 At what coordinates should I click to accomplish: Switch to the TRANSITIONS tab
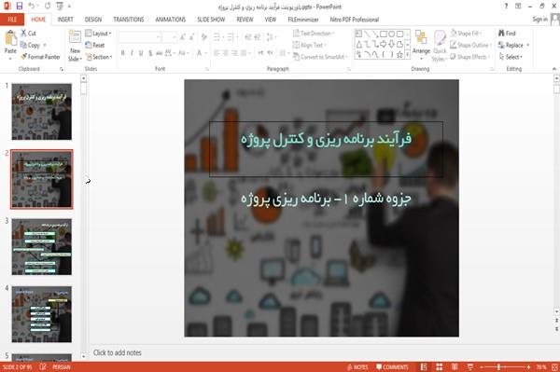pyautogui.click(x=129, y=20)
